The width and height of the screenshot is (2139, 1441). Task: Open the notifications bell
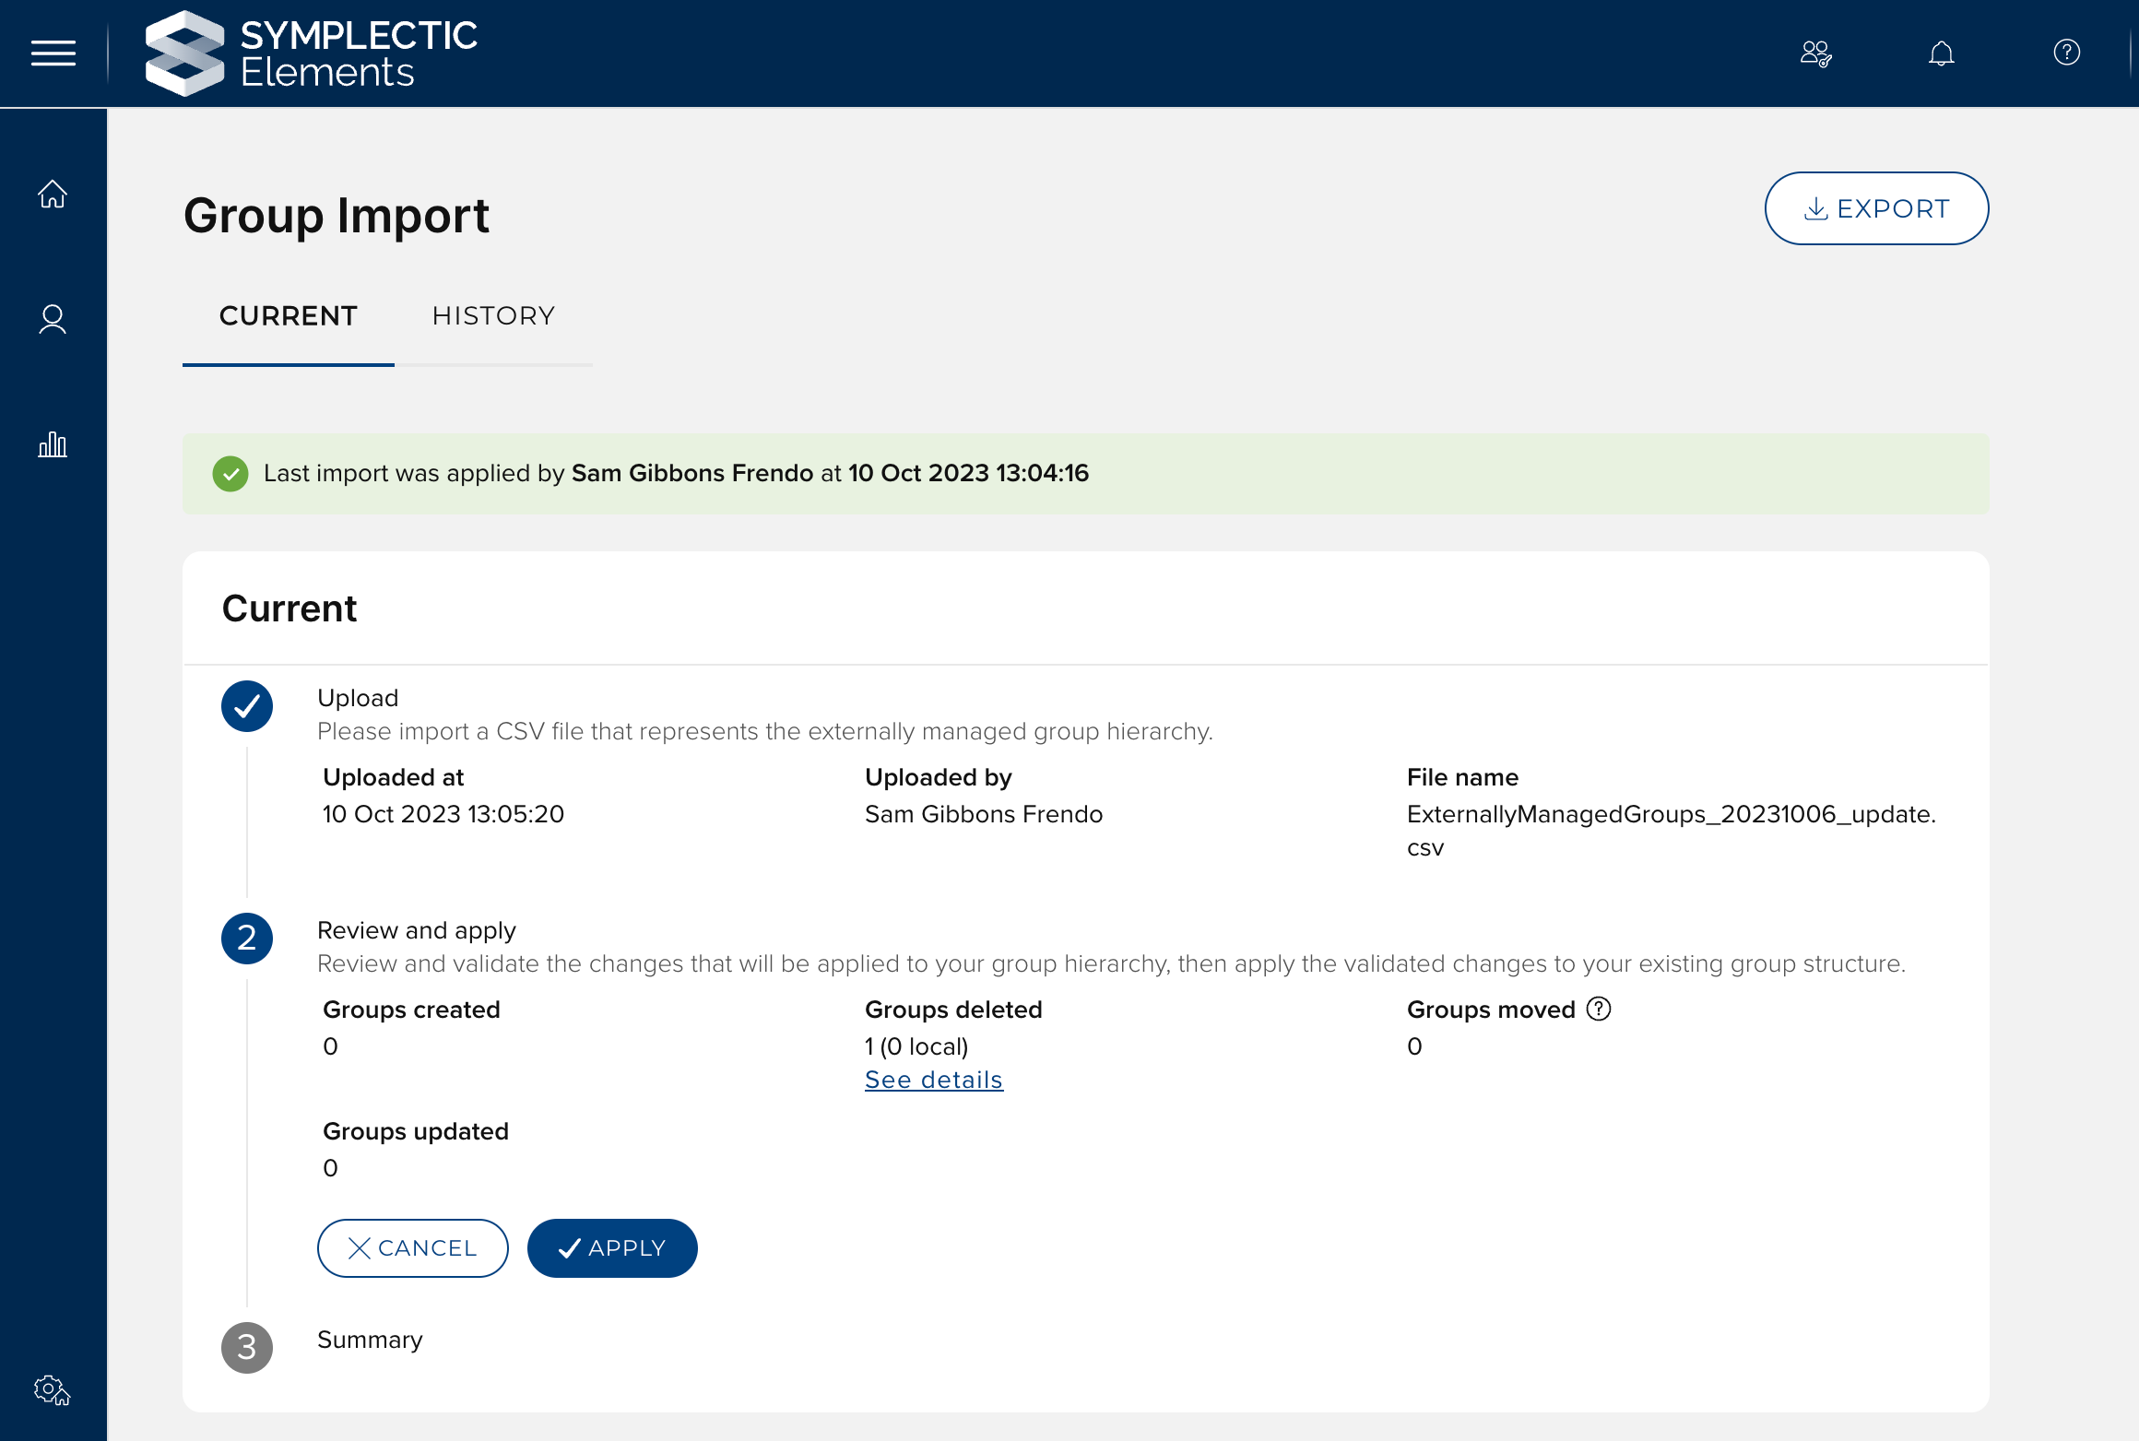click(1941, 53)
